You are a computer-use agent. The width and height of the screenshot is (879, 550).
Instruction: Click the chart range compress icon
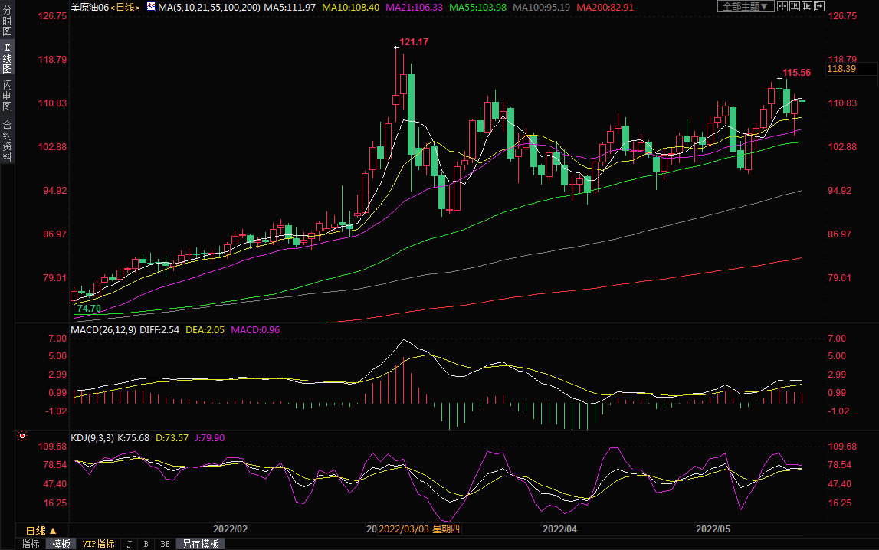795,7
